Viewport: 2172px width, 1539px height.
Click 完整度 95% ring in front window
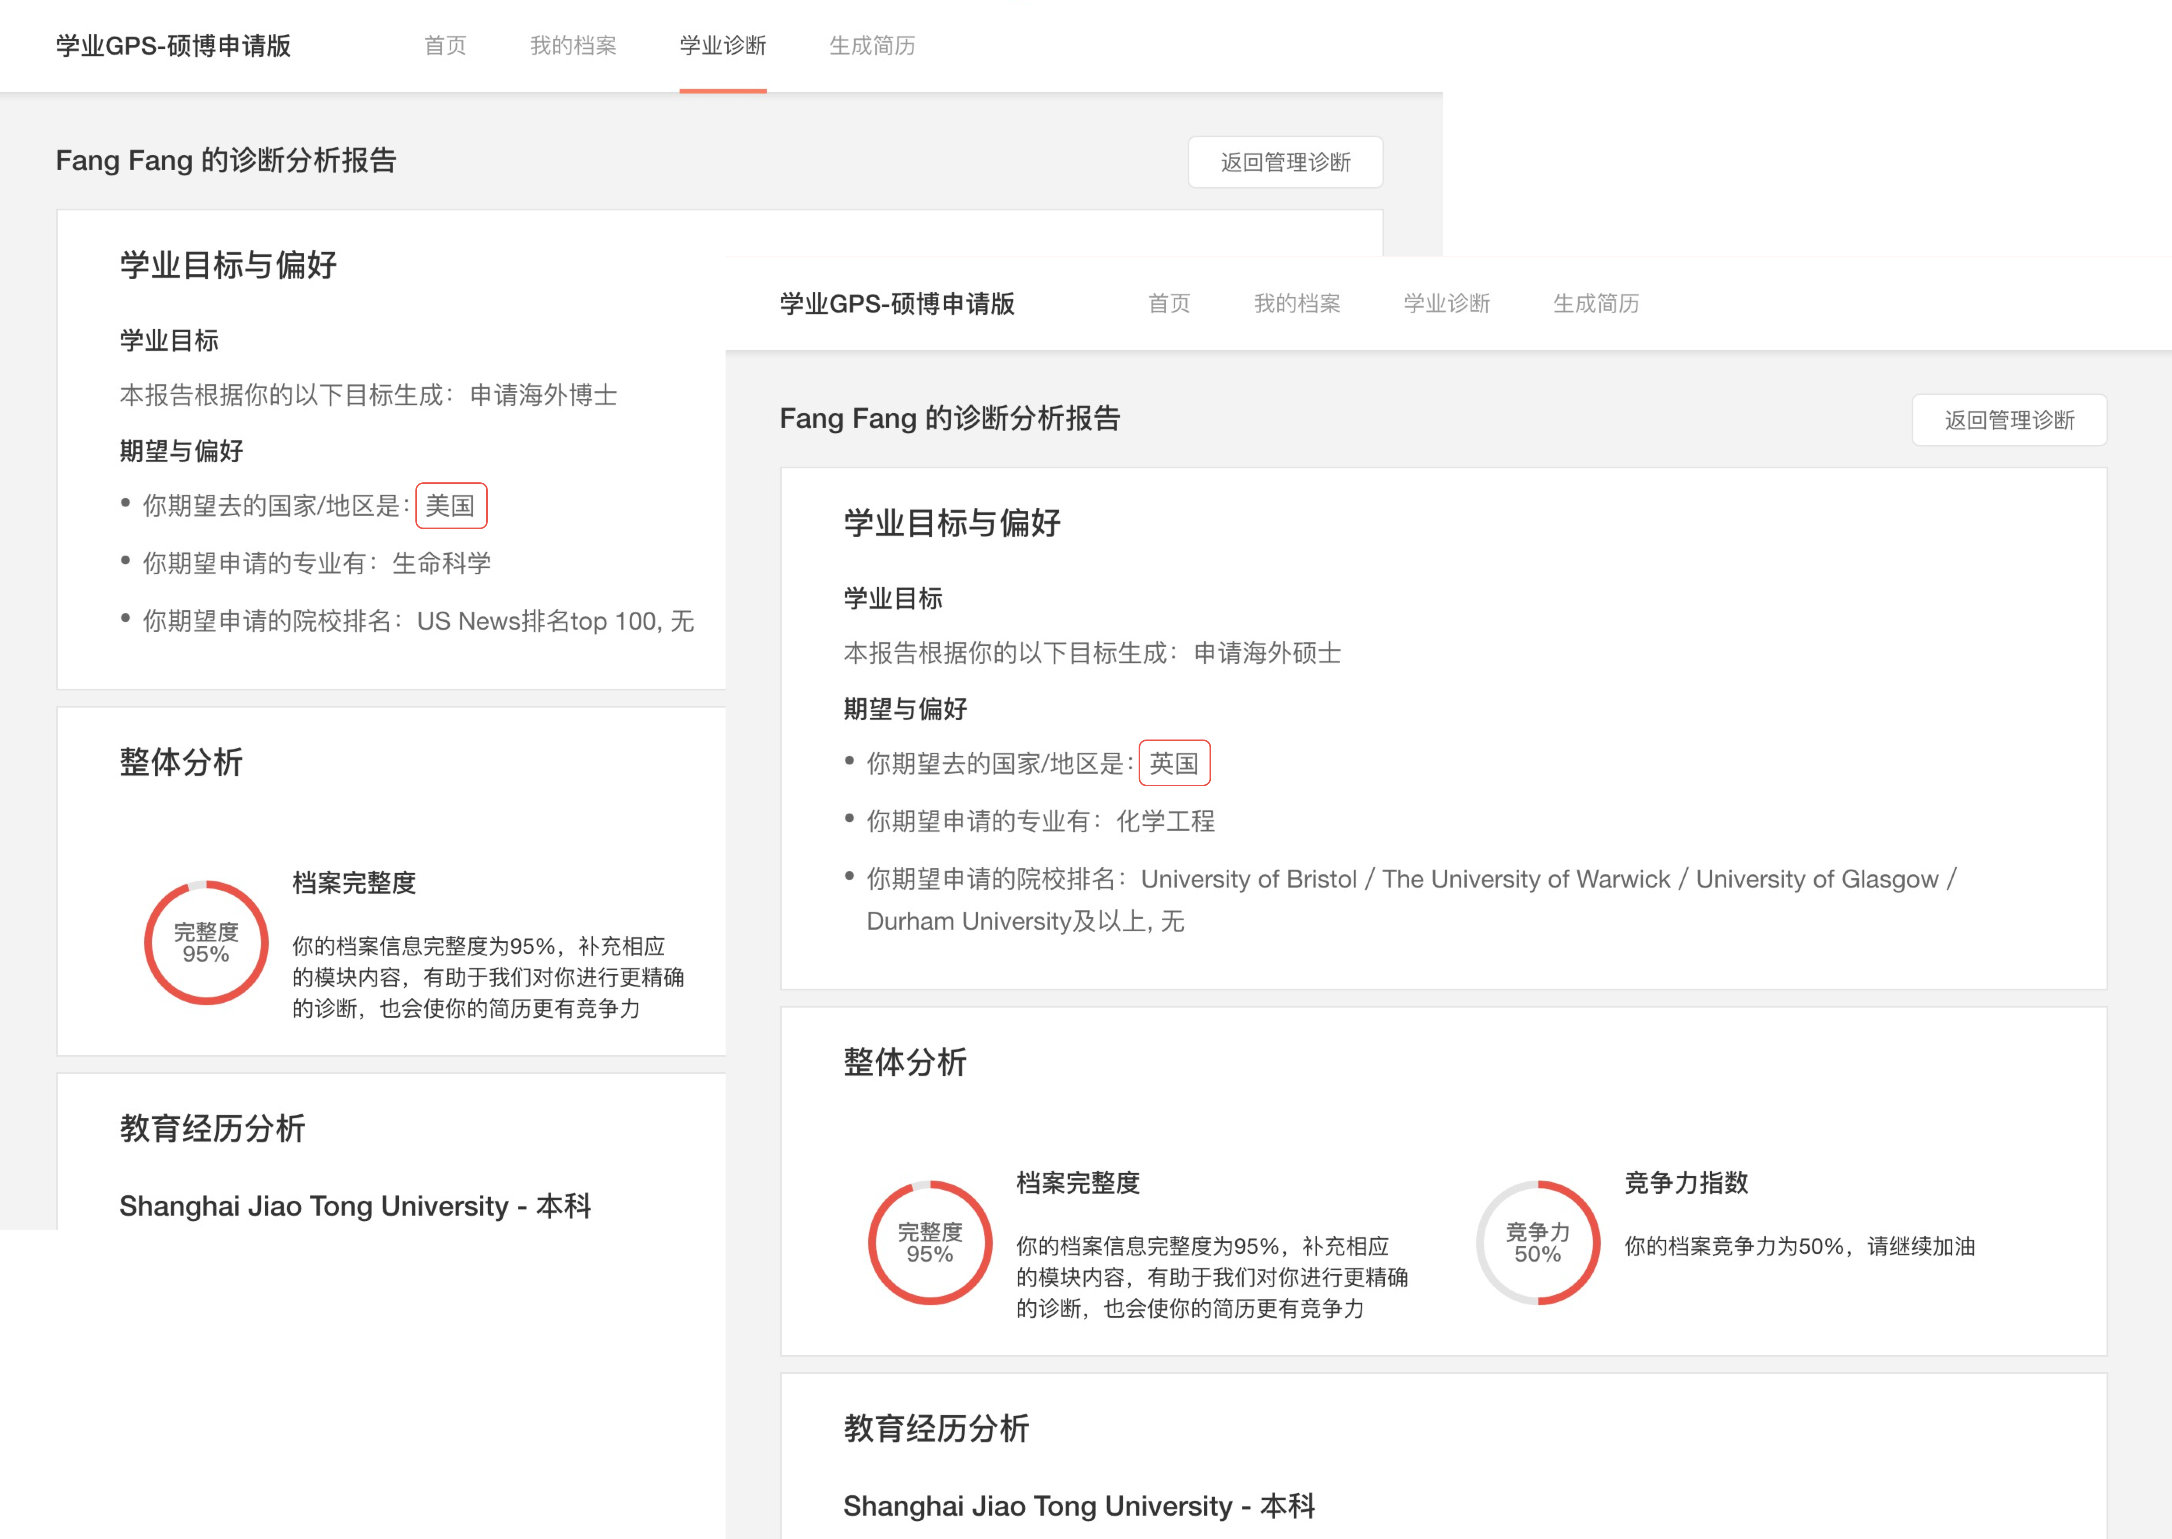coord(931,1242)
